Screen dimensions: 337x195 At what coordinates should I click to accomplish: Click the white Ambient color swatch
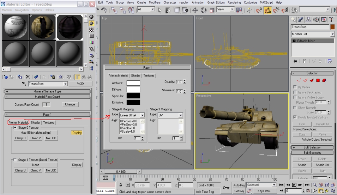coord(133,83)
